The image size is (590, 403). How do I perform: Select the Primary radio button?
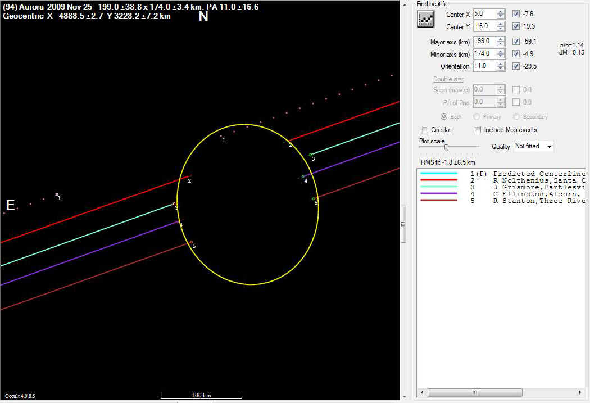(x=476, y=117)
